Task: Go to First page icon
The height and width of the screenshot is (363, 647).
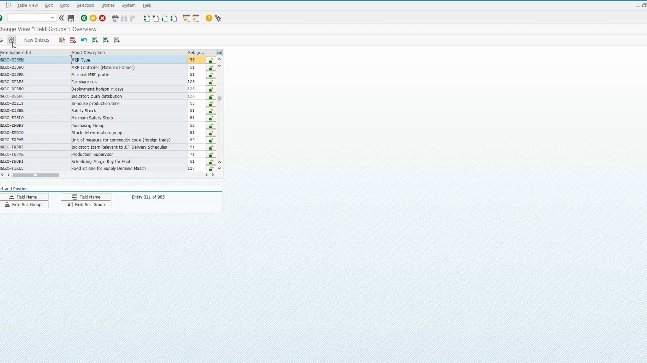Action: (147, 18)
